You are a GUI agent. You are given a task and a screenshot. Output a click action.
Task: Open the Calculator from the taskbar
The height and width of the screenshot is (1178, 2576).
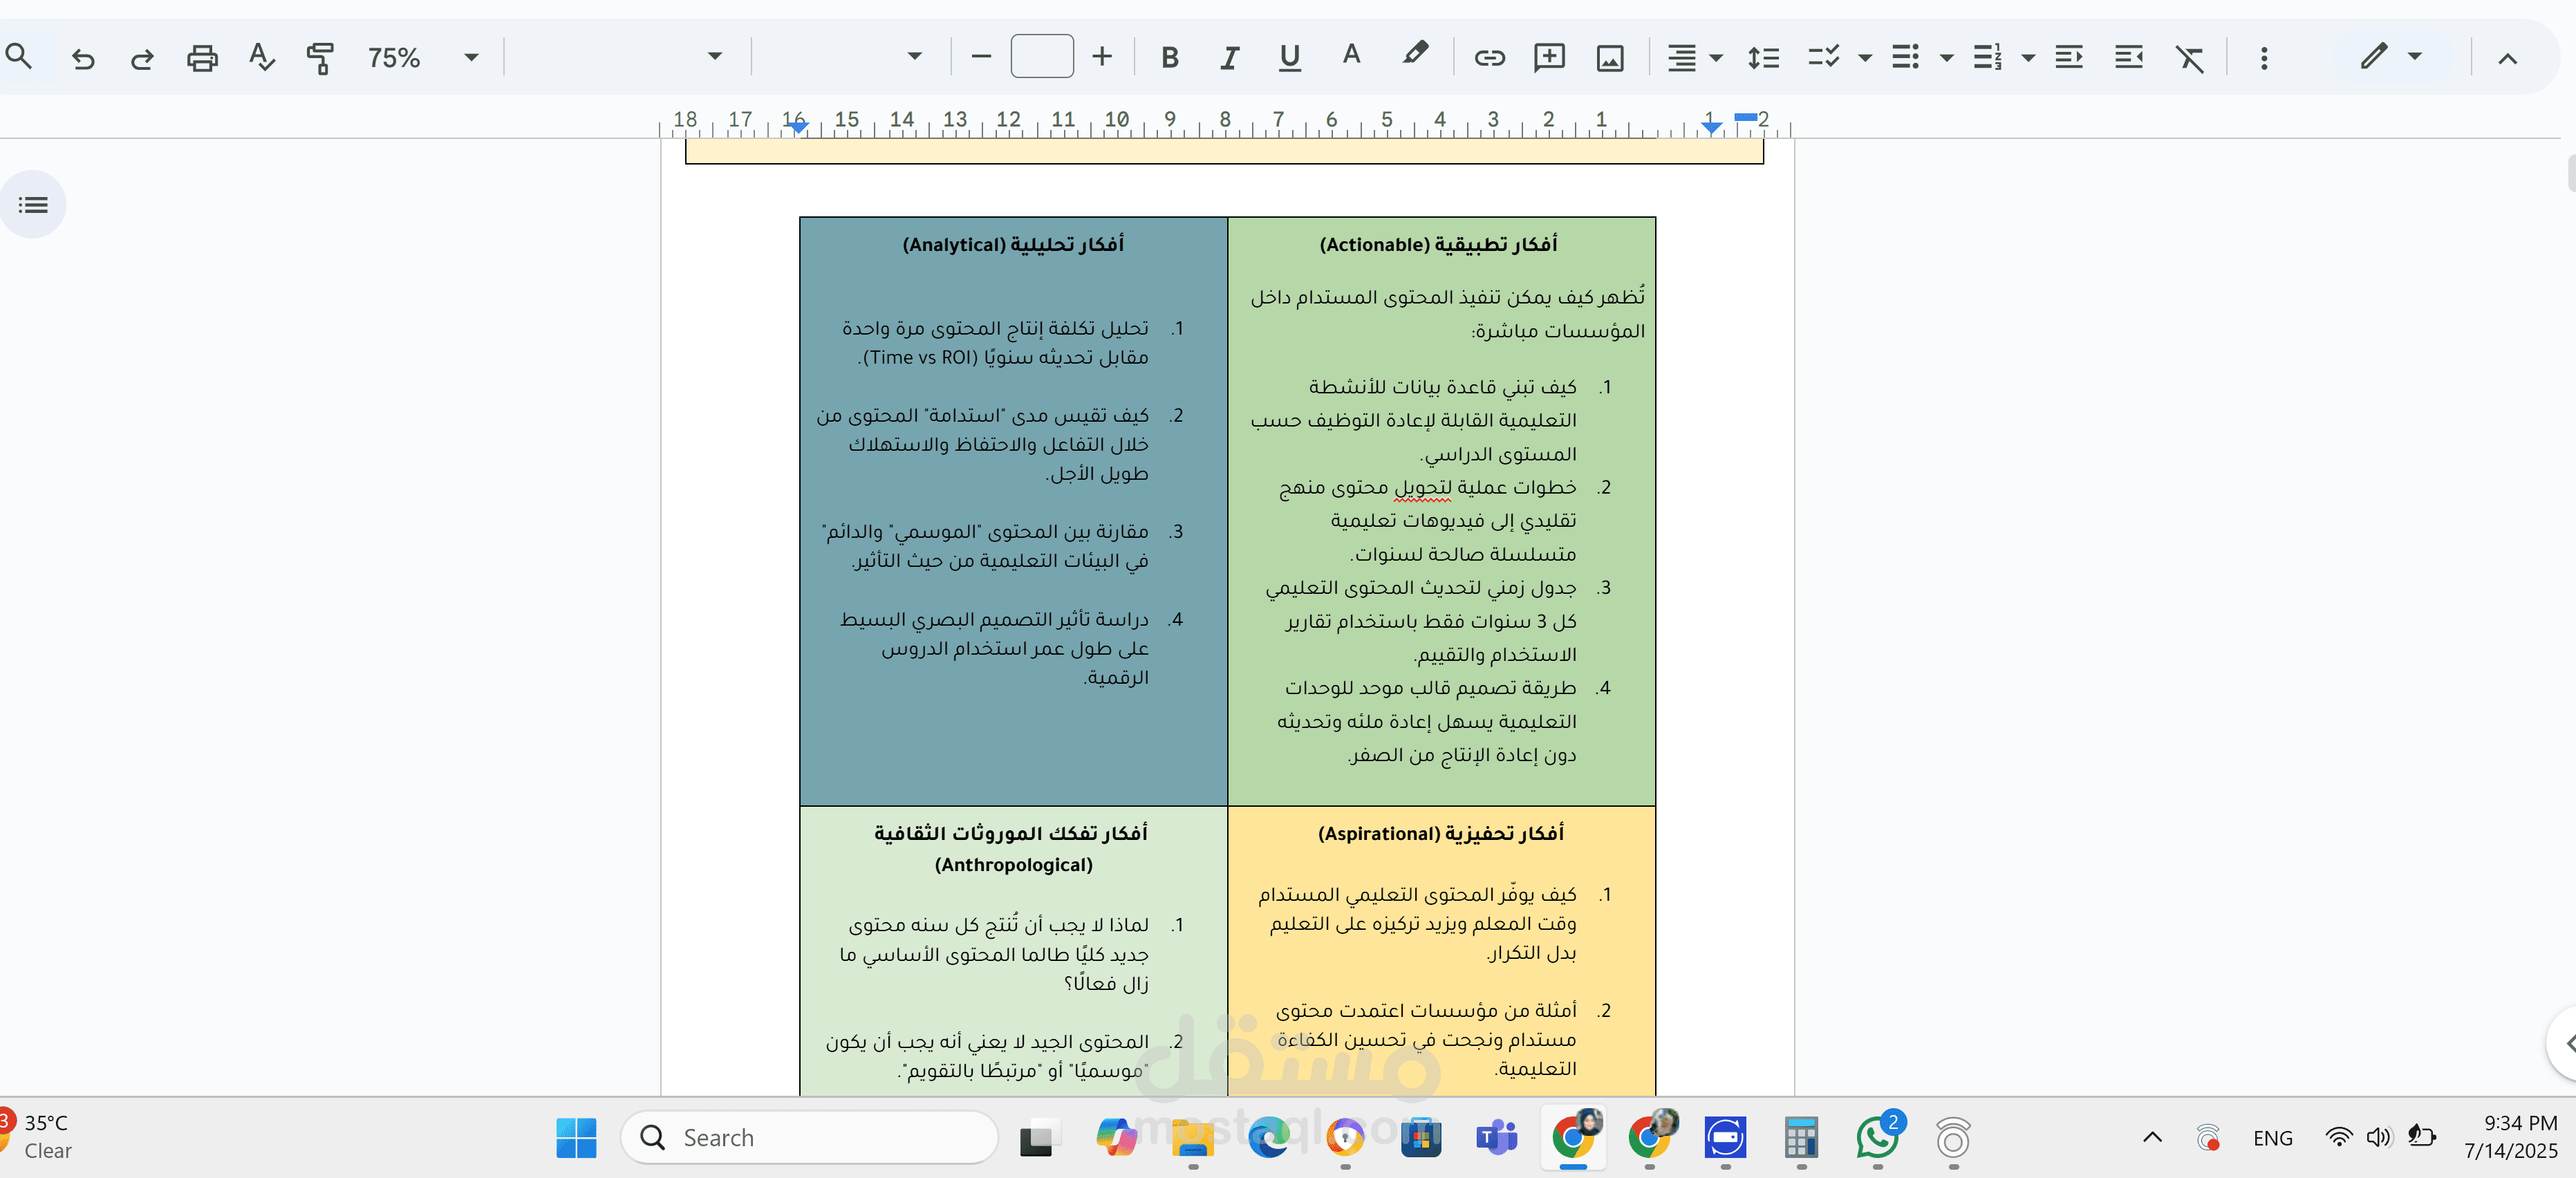coord(1801,1138)
